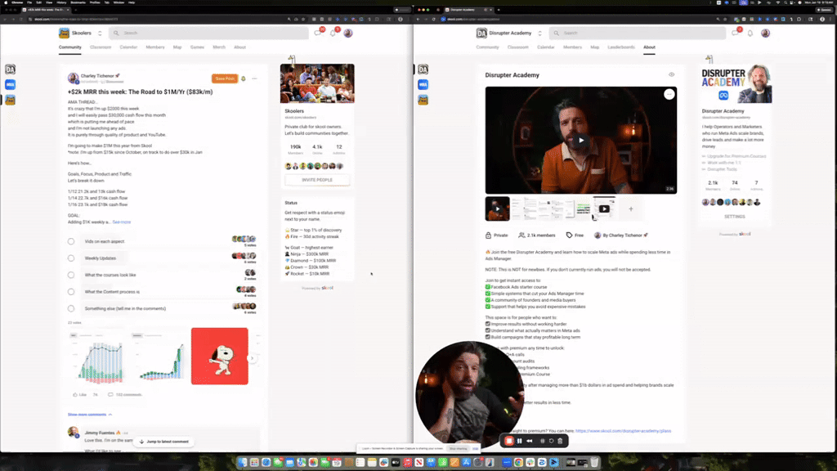837x471 pixels.
Task: Select DA group in right window sidebar
Action: (x=423, y=70)
